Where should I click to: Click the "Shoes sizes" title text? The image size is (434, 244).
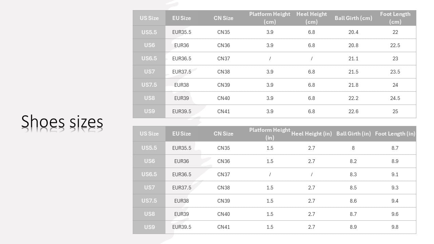click(62, 122)
